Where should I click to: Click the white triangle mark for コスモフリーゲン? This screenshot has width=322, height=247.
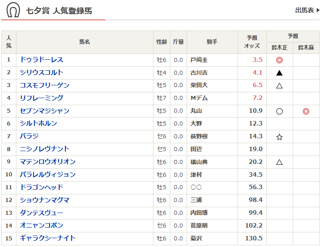coord(279,86)
